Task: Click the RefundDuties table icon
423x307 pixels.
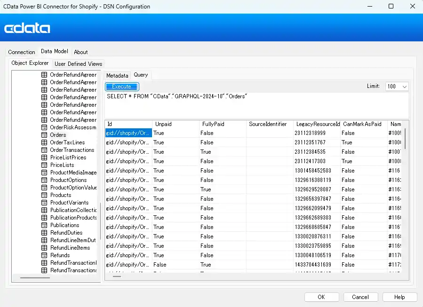Action: pyautogui.click(x=45, y=233)
